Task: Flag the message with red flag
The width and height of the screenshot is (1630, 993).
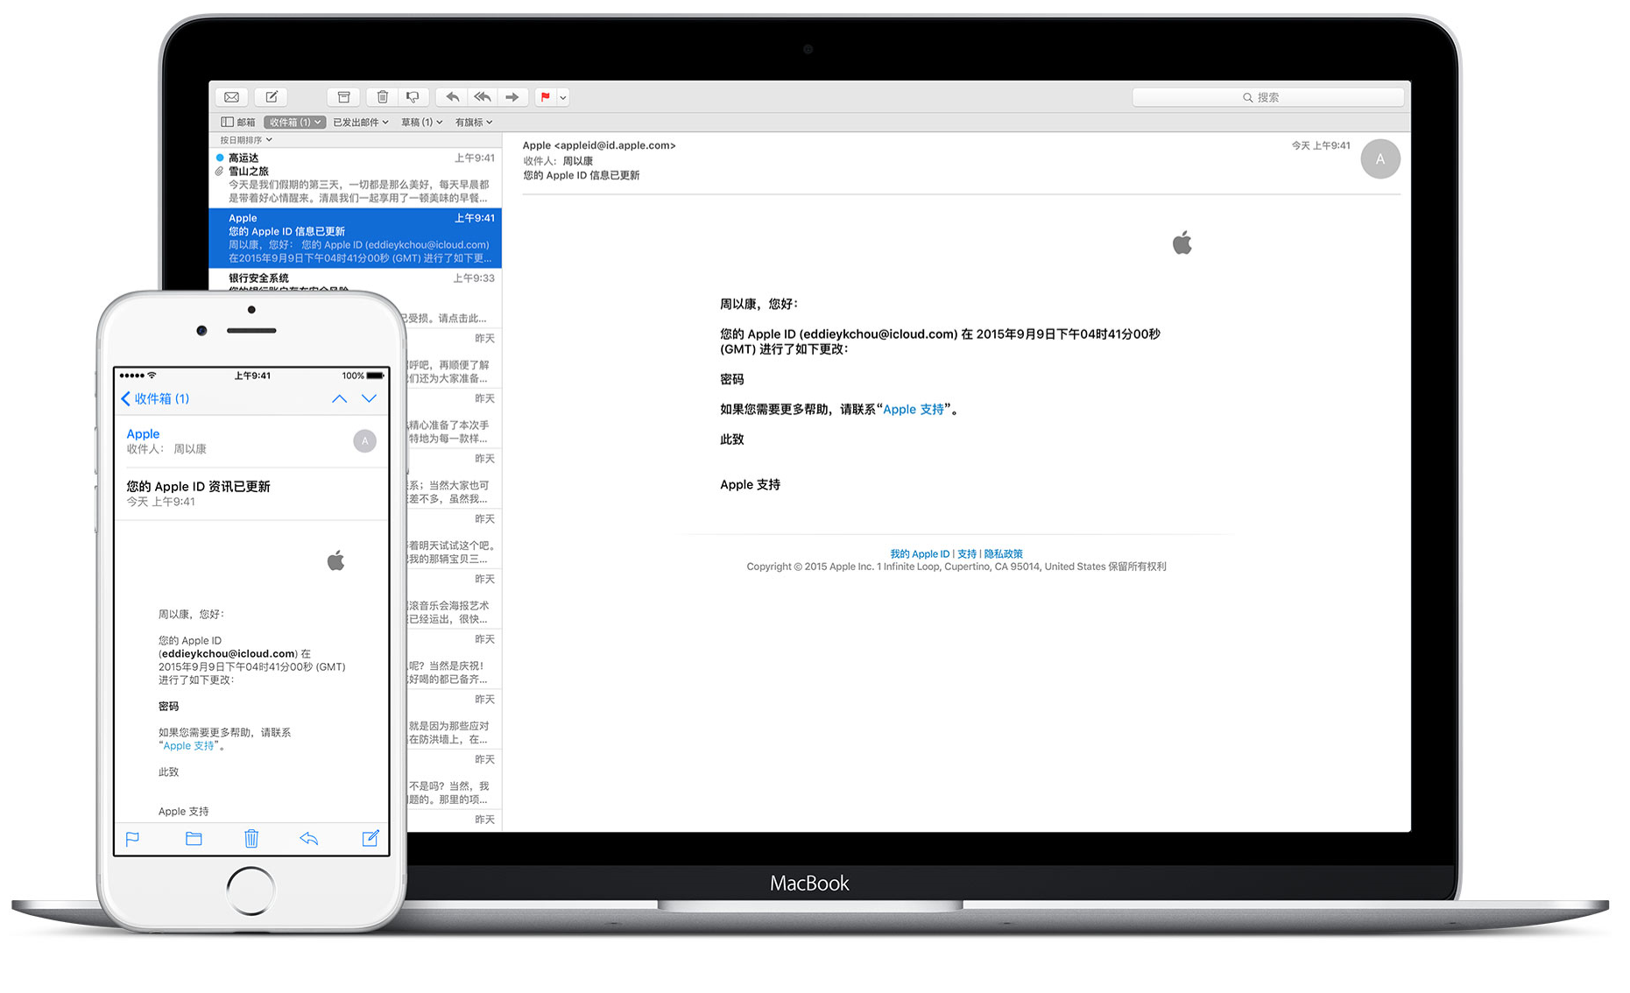Action: (546, 97)
